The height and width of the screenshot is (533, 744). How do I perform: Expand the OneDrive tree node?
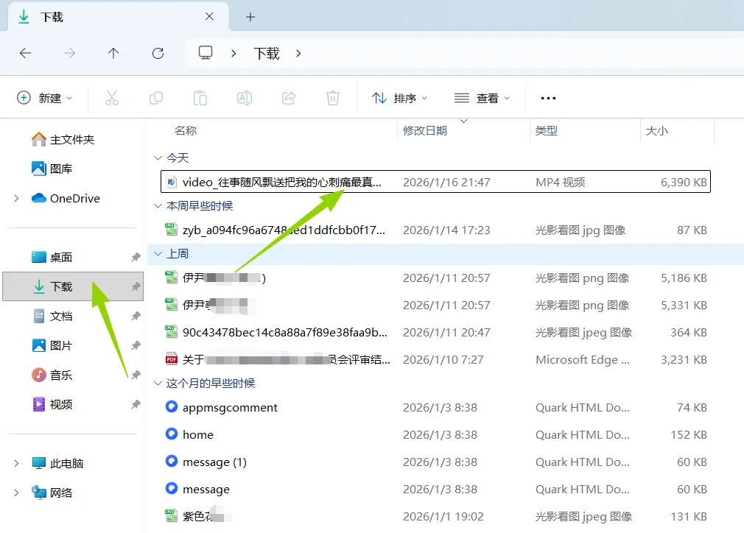click(x=16, y=198)
